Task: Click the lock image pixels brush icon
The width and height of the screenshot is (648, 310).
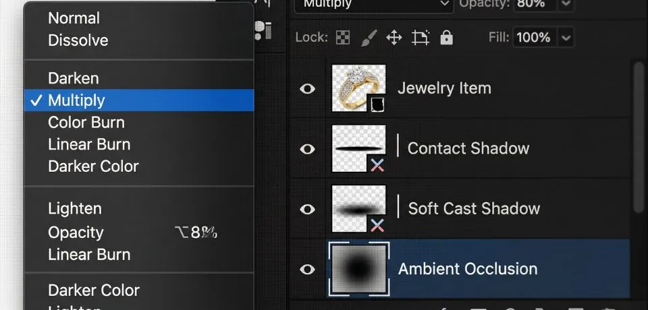Action: click(367, 38)
